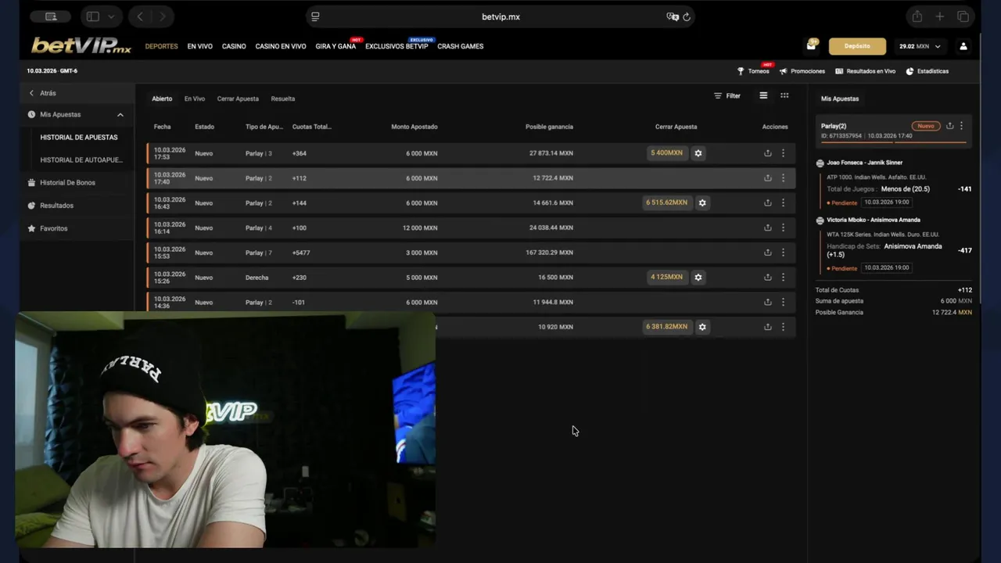Share the Parlay(2) bet slip in Mis Apuestas

(x=949, y=126)
